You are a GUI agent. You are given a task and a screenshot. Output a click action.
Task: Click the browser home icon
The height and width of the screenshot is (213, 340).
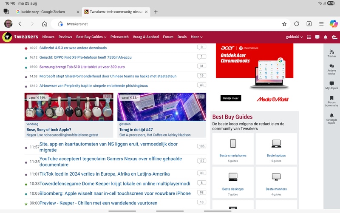(45, 24)
